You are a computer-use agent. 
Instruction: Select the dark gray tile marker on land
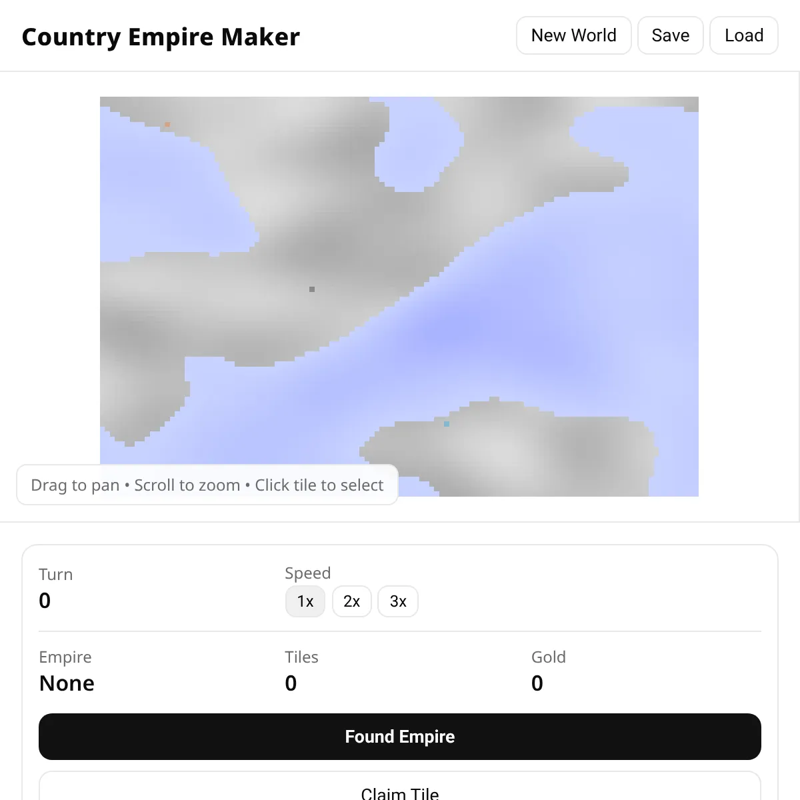[312, 289]
